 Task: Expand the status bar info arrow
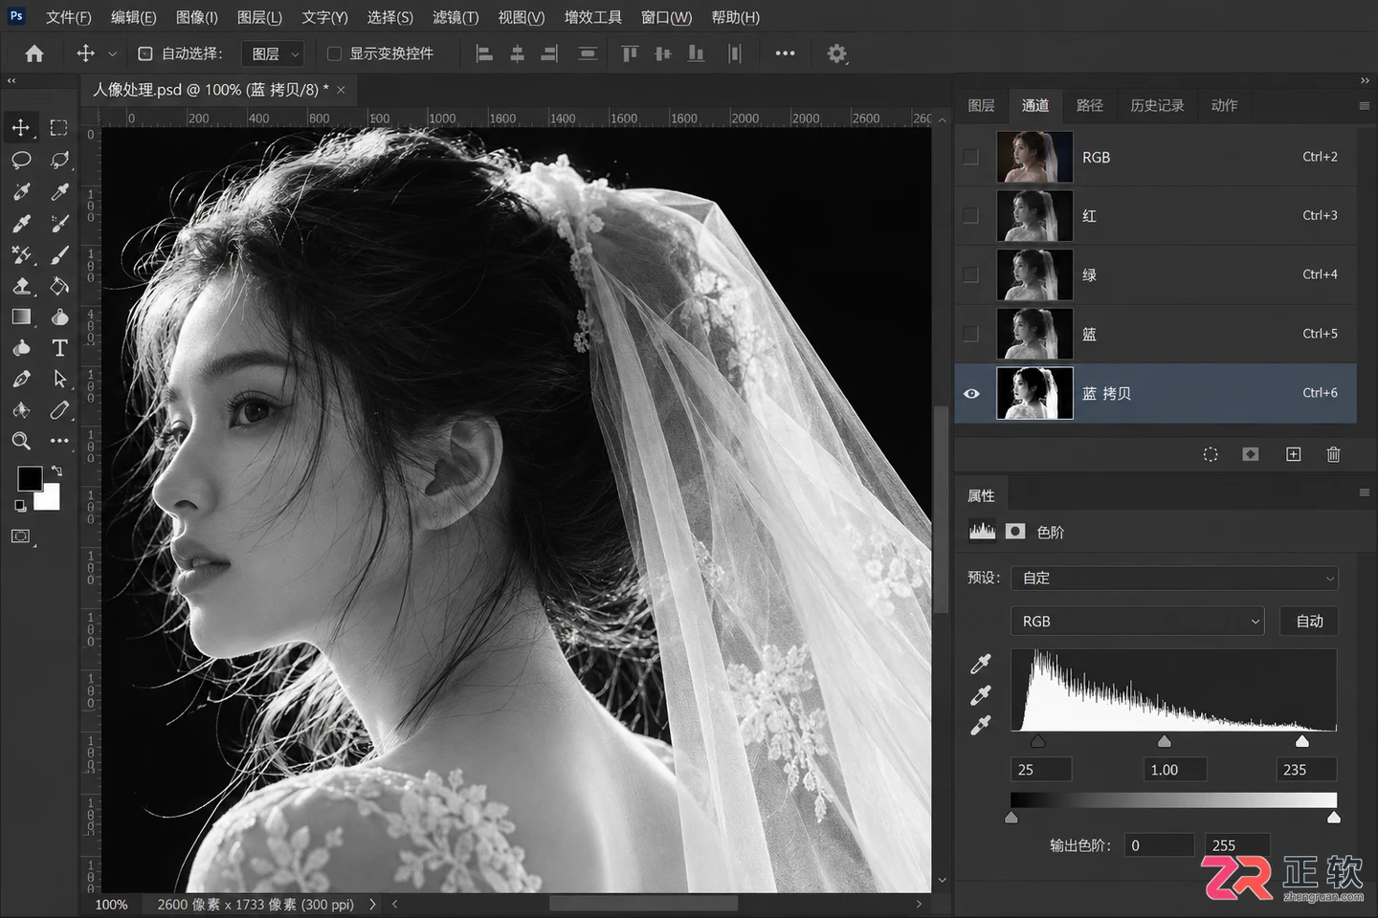tap(372, 904)
